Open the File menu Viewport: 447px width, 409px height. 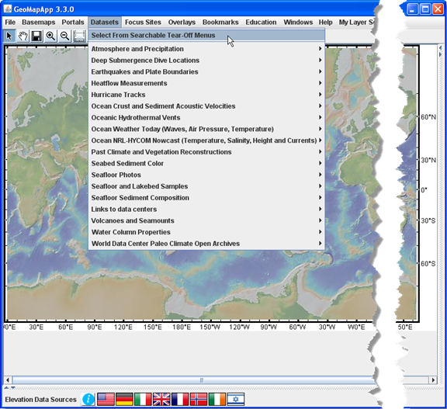[x=10, y=23]
